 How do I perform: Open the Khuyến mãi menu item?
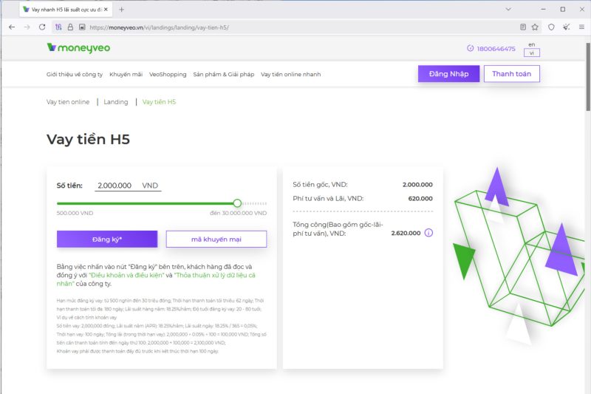point(126,74)
